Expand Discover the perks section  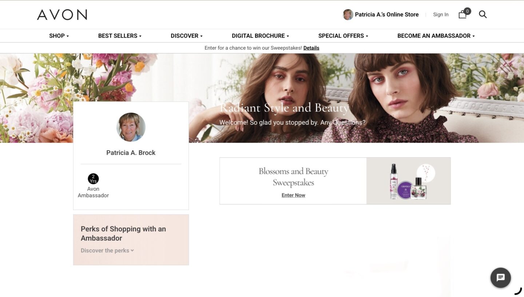click(x=107, y=251)
